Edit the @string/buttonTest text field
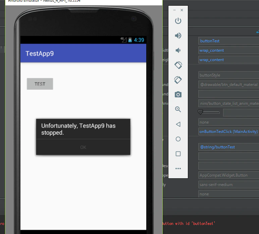The height and width of the screenshot is (234, 259). click(x=228, y=147)
